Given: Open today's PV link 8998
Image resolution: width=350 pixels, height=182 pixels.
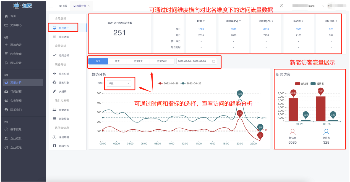Looking at the screenshot, I should click(x=234, y=29).
